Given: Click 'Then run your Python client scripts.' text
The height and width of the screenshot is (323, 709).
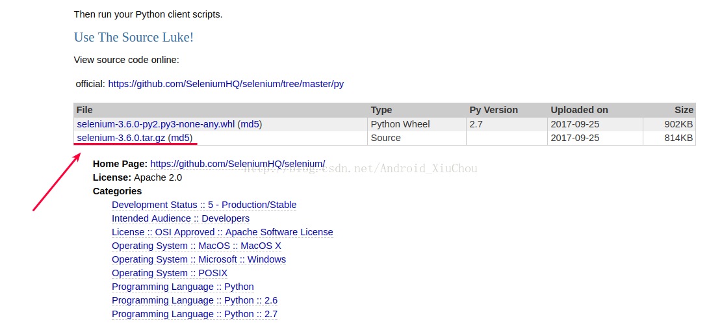Looking at the screenshot, I should tap(148, 14).
